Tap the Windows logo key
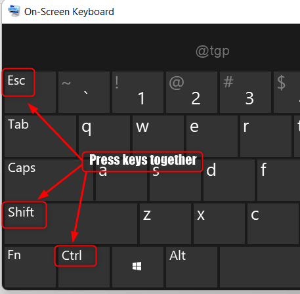The height and width of the screenshot is (294, 300). pos(138,267)
